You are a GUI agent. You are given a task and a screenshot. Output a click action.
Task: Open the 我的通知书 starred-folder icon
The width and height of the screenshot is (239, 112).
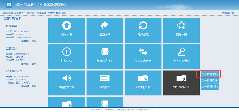tap(143, 78)
